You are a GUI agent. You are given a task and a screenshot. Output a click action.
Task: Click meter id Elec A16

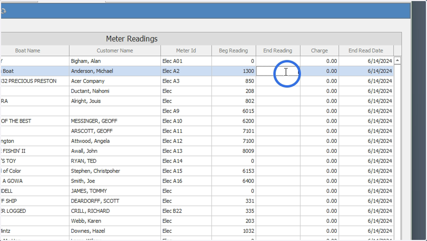coord(172,181)
